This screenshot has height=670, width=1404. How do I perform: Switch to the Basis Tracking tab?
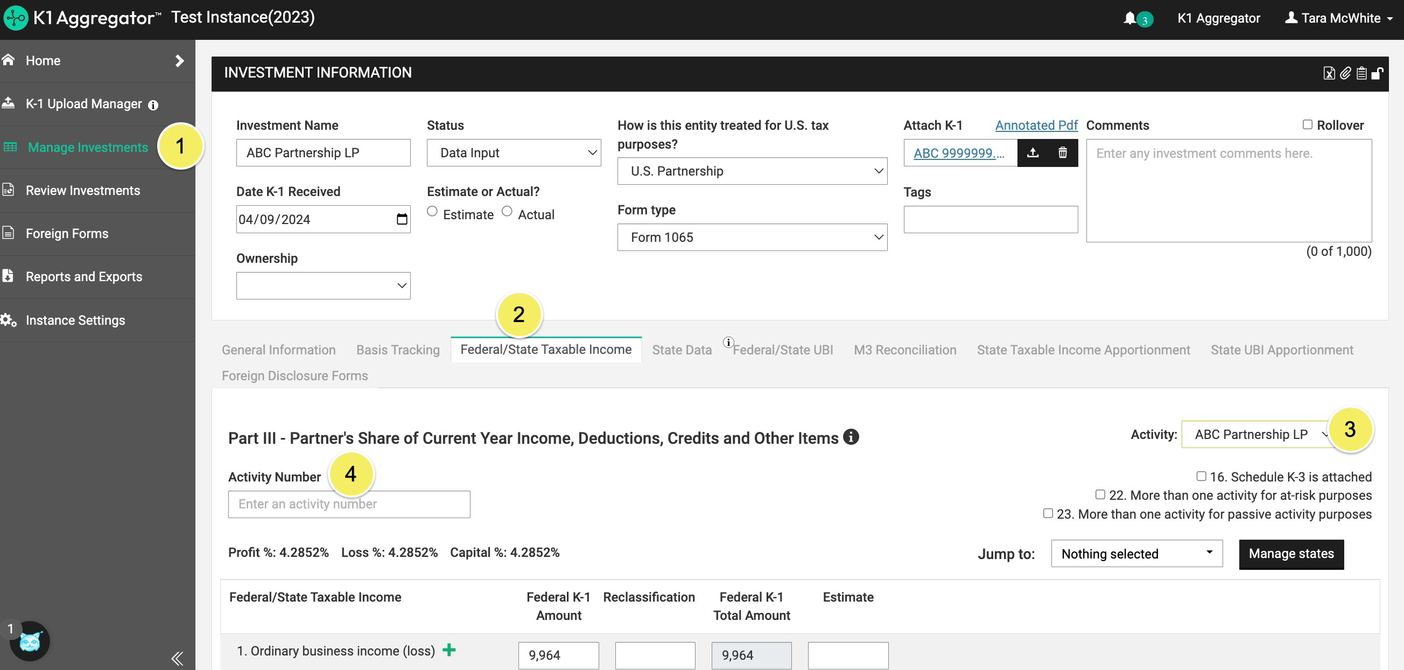point(397,350)
